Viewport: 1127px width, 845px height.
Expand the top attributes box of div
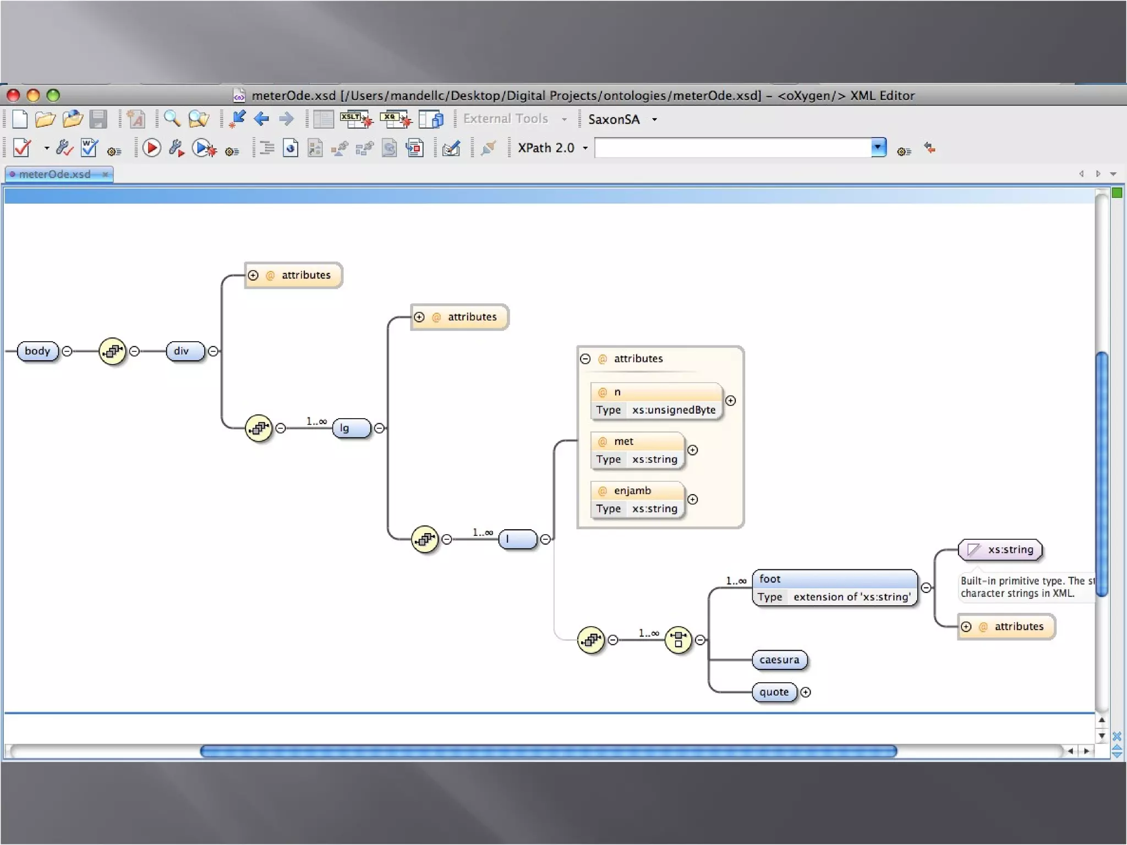click(x=253, y=275)
